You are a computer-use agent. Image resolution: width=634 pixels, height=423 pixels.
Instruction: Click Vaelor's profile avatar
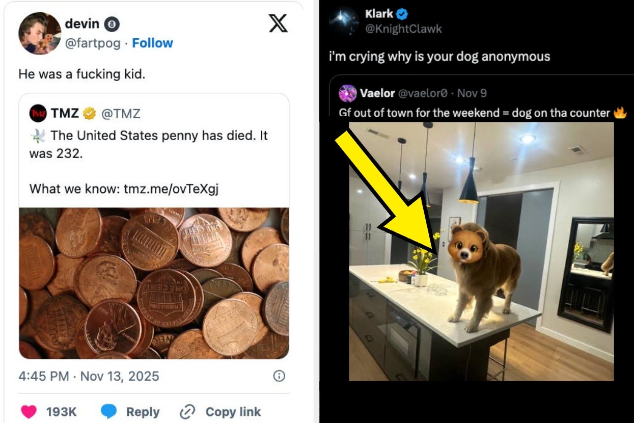(x=348, y=93)
